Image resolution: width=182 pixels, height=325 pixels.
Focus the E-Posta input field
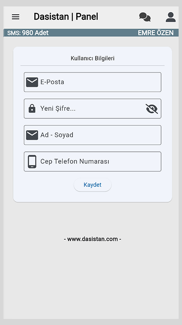pyautogui.click(x=93, y=82)
